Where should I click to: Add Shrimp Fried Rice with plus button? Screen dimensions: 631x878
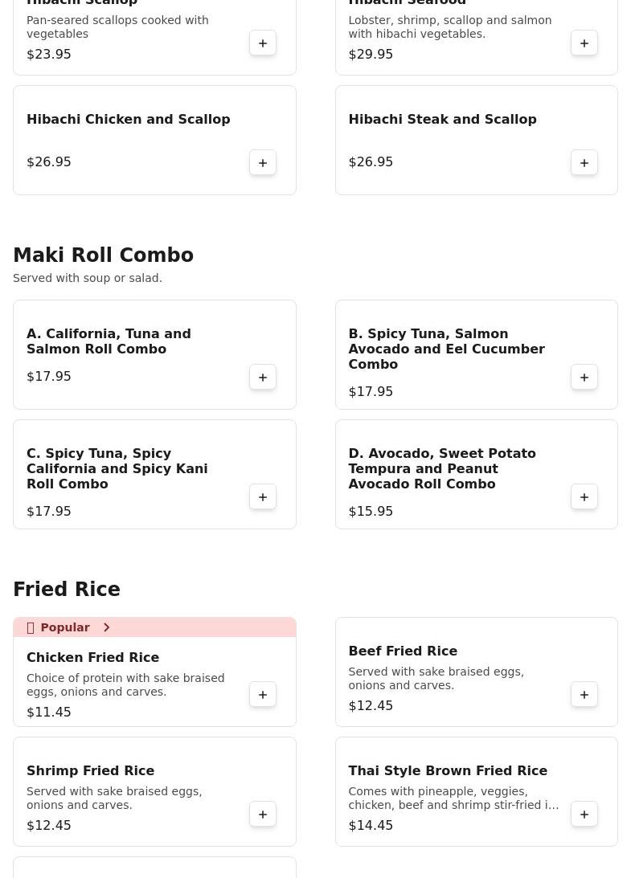click(x=263, y=815)
